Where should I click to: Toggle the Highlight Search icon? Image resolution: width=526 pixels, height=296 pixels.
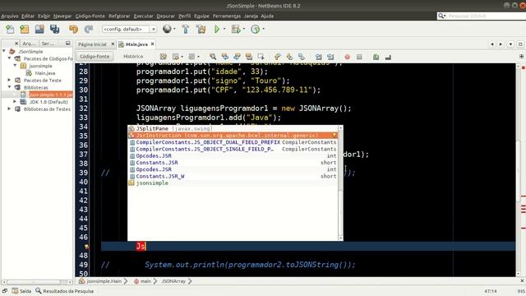(x=248, y=57)
